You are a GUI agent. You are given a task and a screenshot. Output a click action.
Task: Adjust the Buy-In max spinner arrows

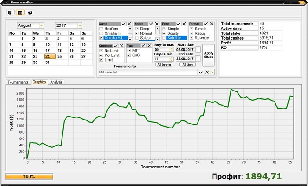tap(172, 50)
